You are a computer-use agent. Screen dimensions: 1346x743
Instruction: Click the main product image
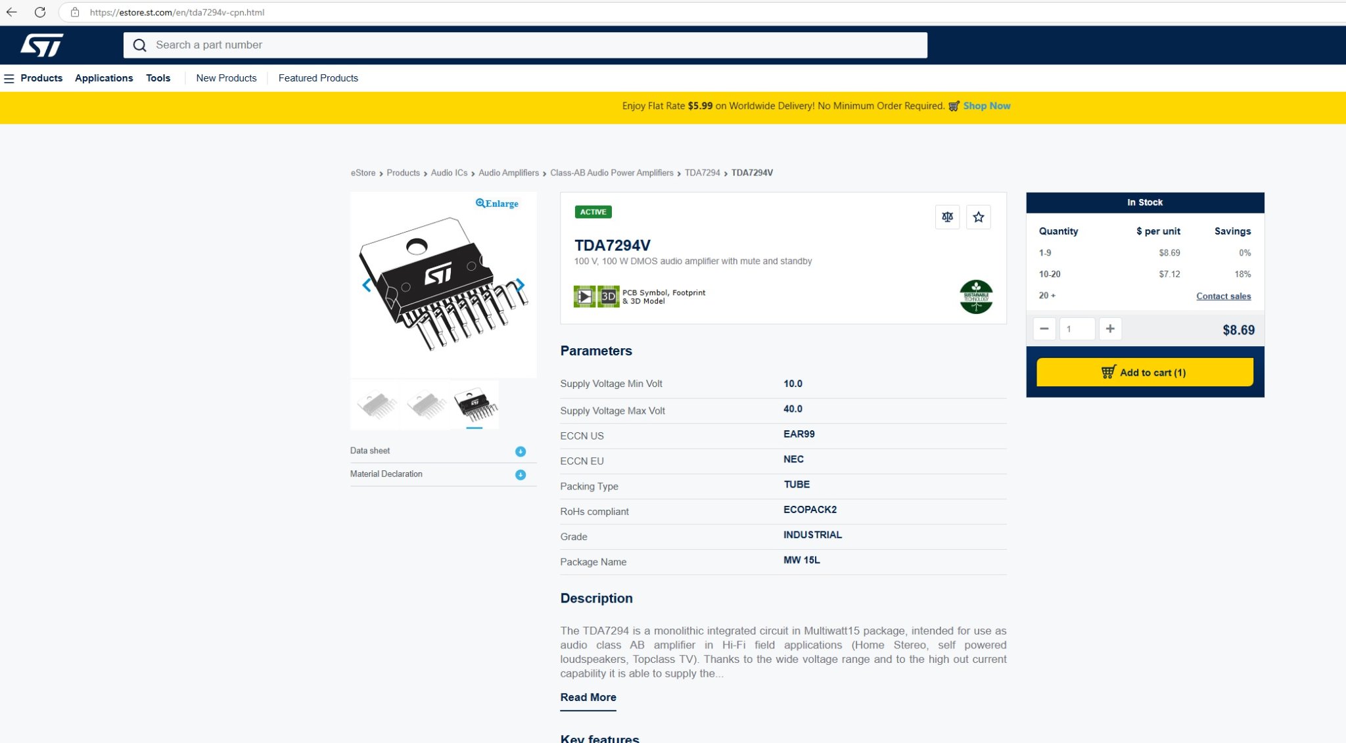[444, 284]
